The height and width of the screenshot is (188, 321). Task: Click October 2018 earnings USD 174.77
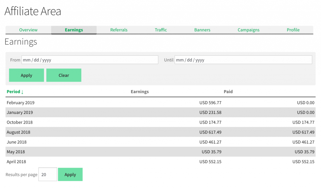(210, 122)
